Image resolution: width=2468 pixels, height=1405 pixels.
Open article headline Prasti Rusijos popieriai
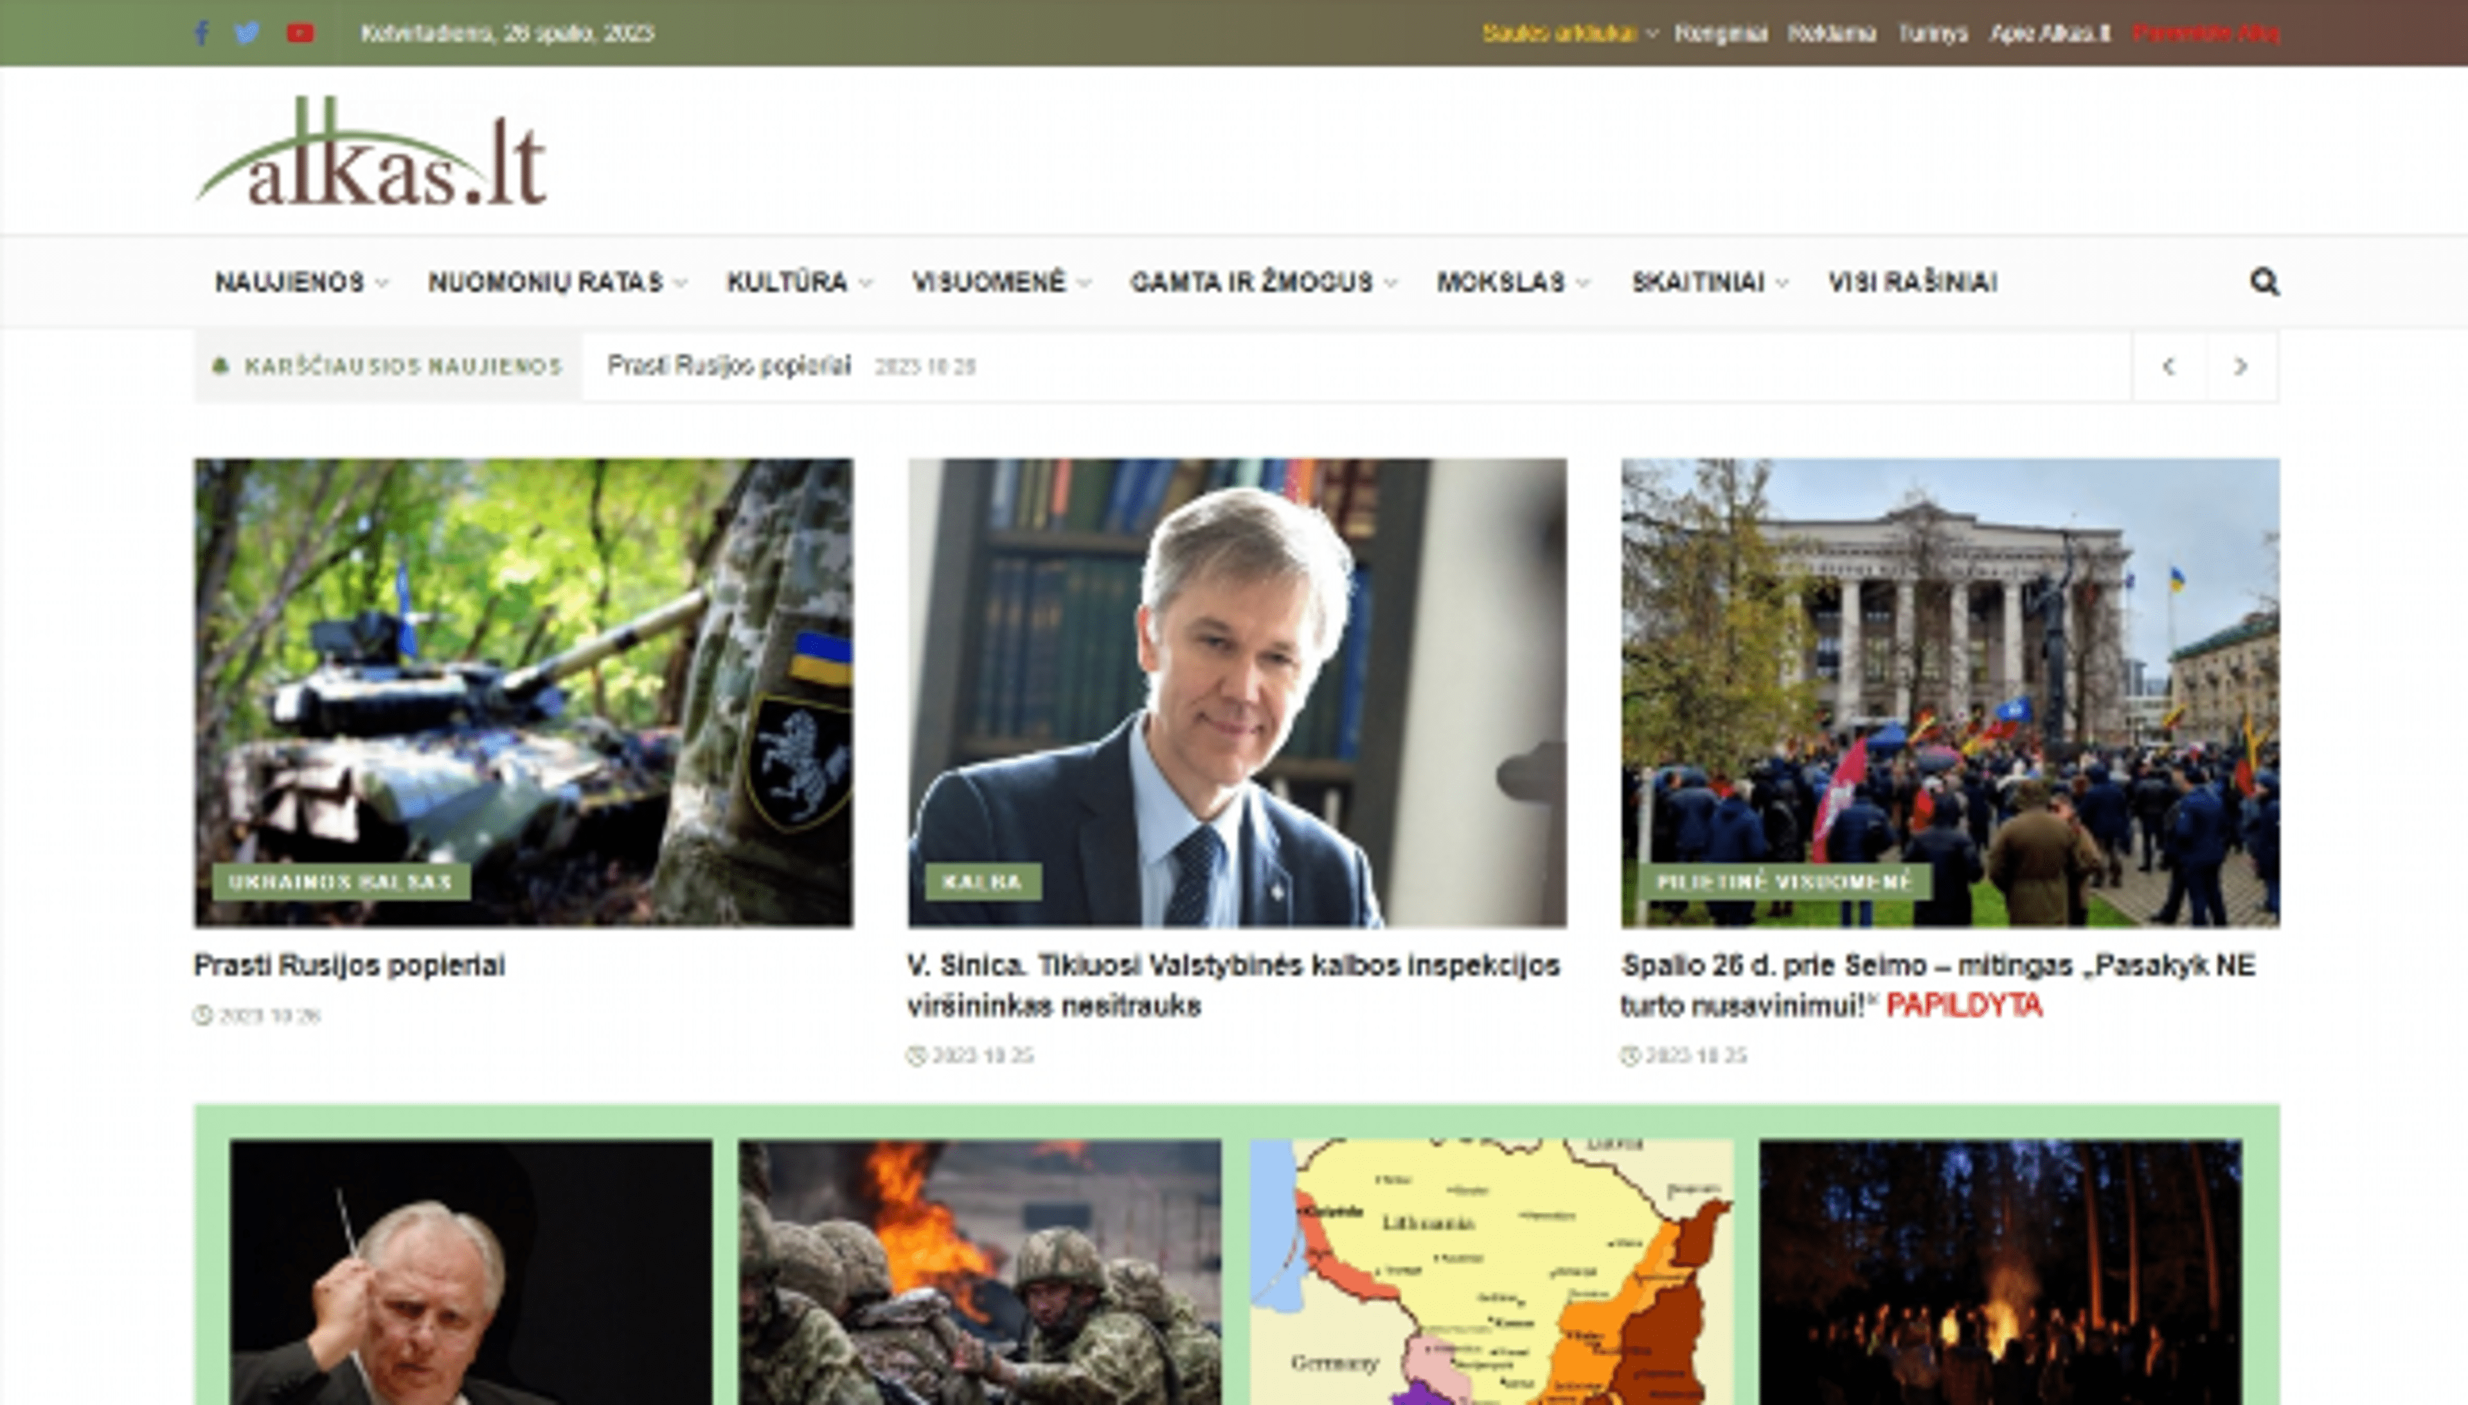coord(349,965)
